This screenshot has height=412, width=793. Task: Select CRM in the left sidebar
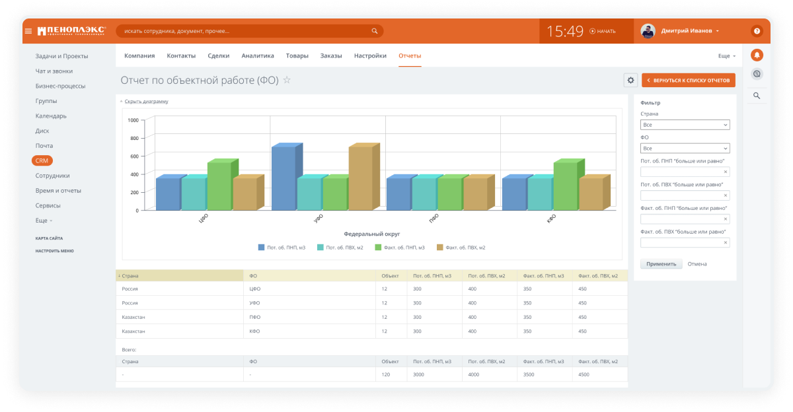click(42, 160)
